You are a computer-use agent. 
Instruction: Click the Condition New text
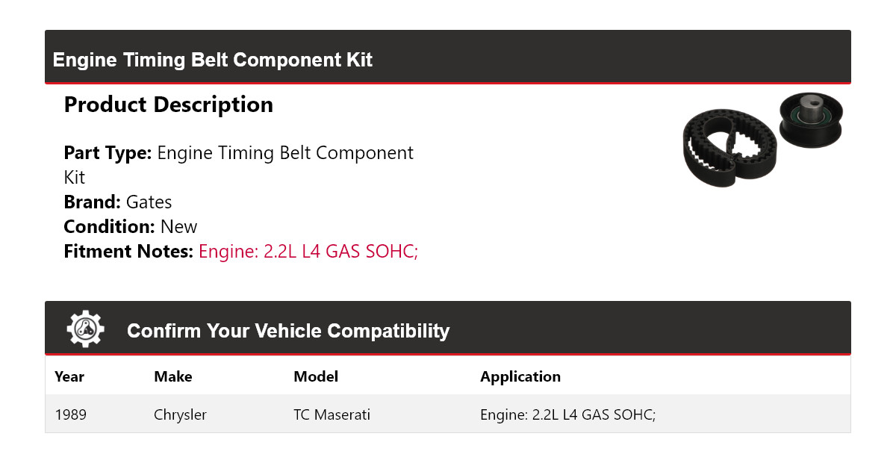[x=131, y=227]
